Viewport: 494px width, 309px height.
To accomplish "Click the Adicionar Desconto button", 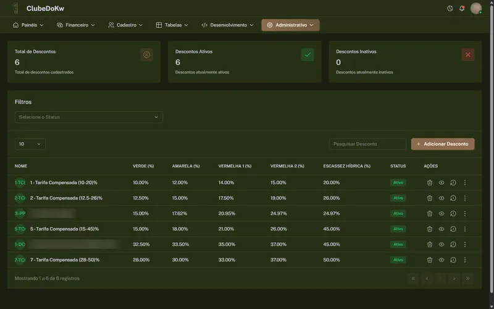I will point(443,144).
